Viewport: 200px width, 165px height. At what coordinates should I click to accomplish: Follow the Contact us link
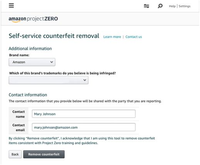click(134, 37)
